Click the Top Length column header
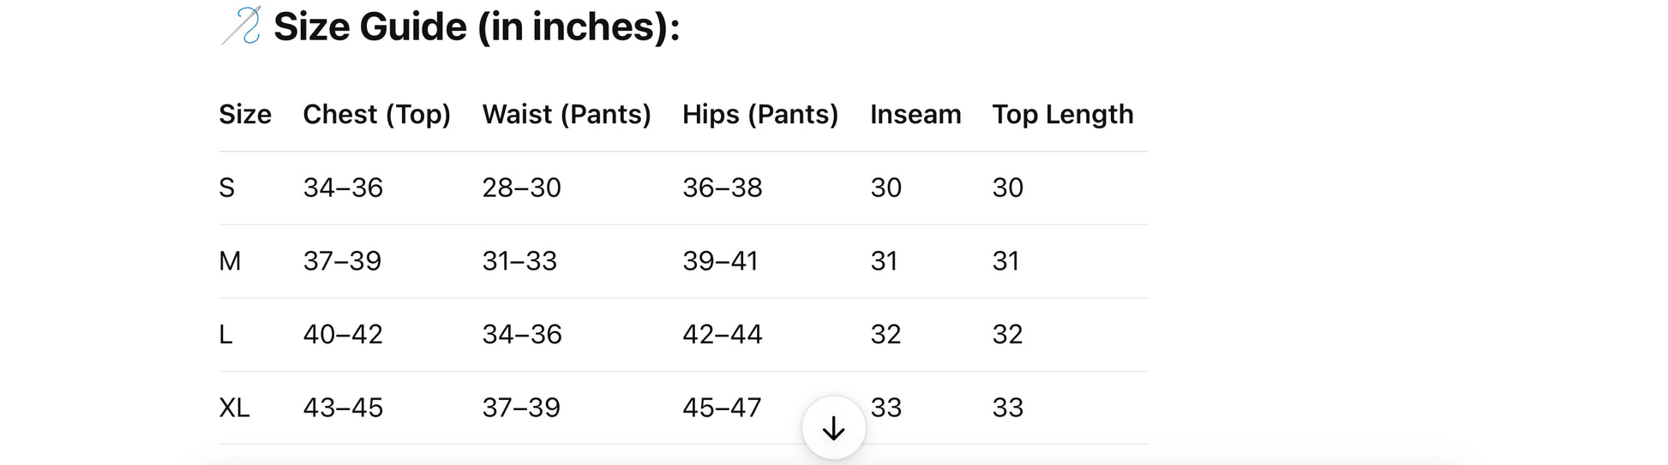 click(1063, 115)
